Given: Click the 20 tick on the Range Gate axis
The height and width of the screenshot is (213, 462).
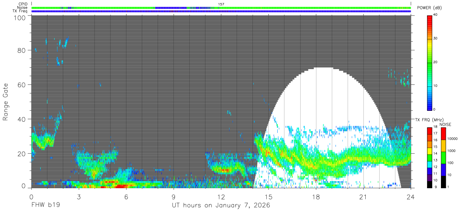Looking at the screenshot, I should coord(22,154).
